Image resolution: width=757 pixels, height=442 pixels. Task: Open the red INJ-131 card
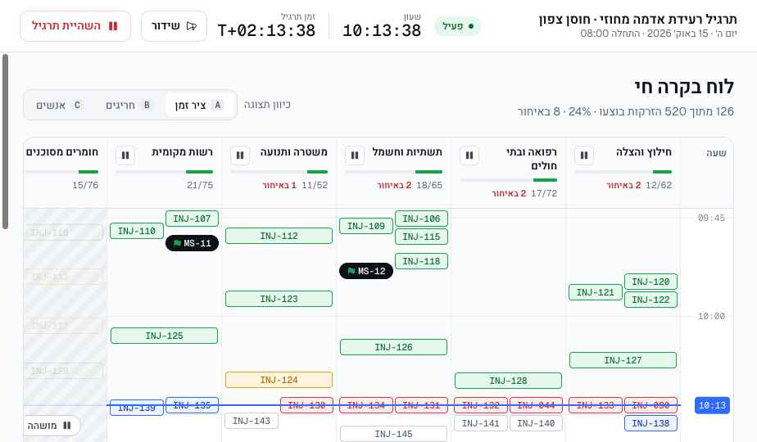point(421,405)
